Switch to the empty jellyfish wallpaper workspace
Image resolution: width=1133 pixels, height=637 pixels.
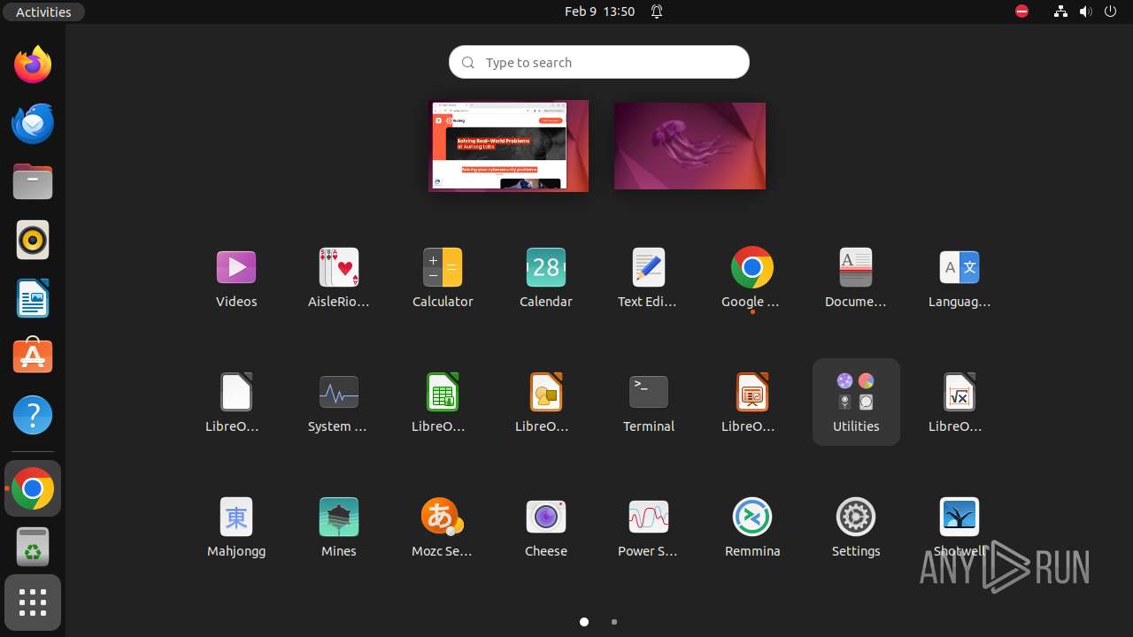pos(690,146)
